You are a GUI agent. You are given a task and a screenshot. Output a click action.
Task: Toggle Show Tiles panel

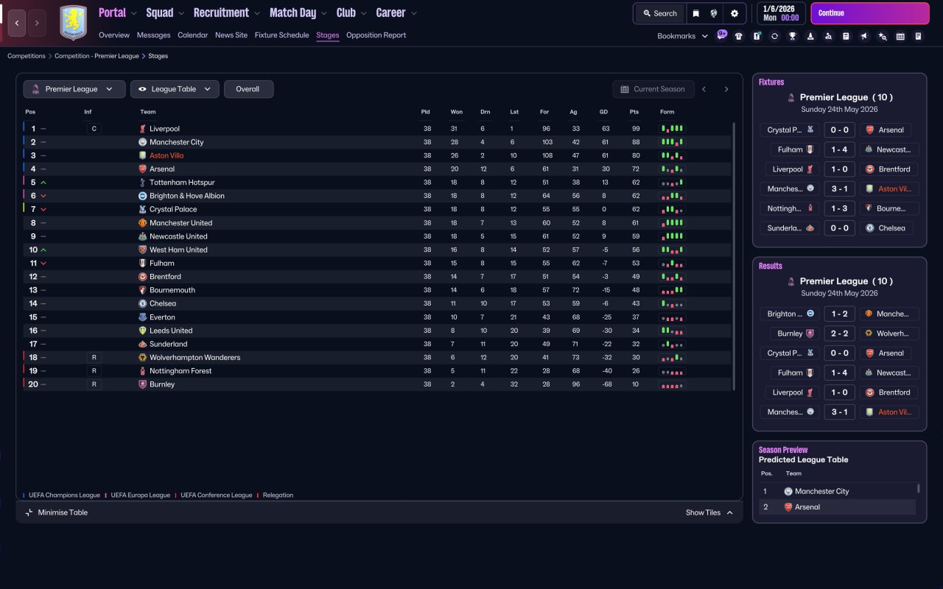click(x=709, y=512)
